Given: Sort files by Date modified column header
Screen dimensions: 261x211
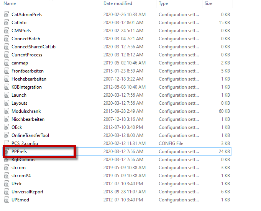Looking at the screenshot, I should (118, 3).
